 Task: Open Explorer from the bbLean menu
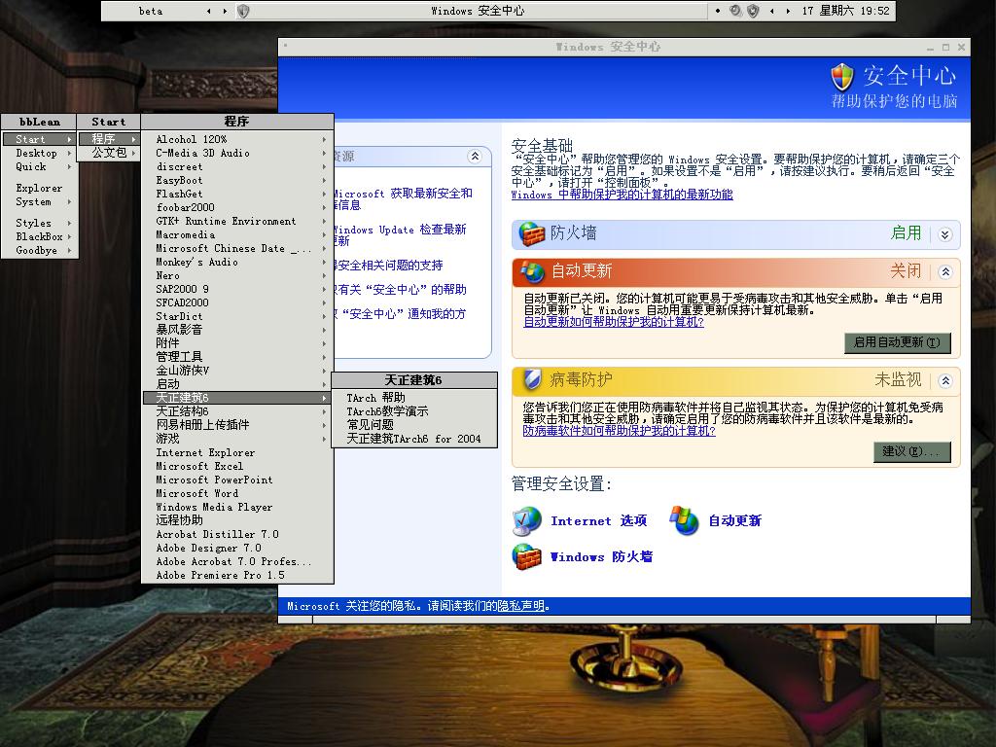(x=39, y=188)
